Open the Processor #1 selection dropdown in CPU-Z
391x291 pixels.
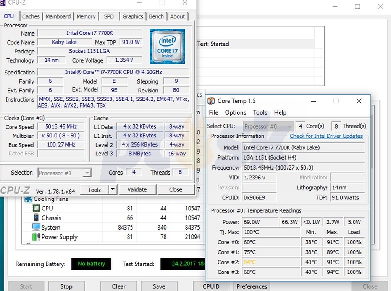tap(65, 173)
